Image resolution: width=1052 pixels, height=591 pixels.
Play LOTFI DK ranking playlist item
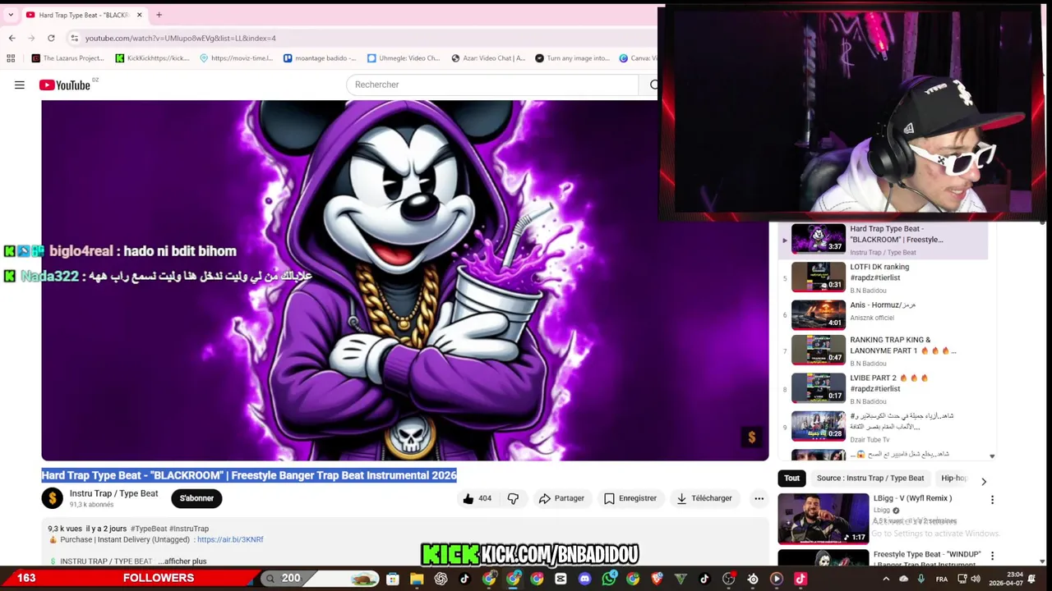(883, 277)
